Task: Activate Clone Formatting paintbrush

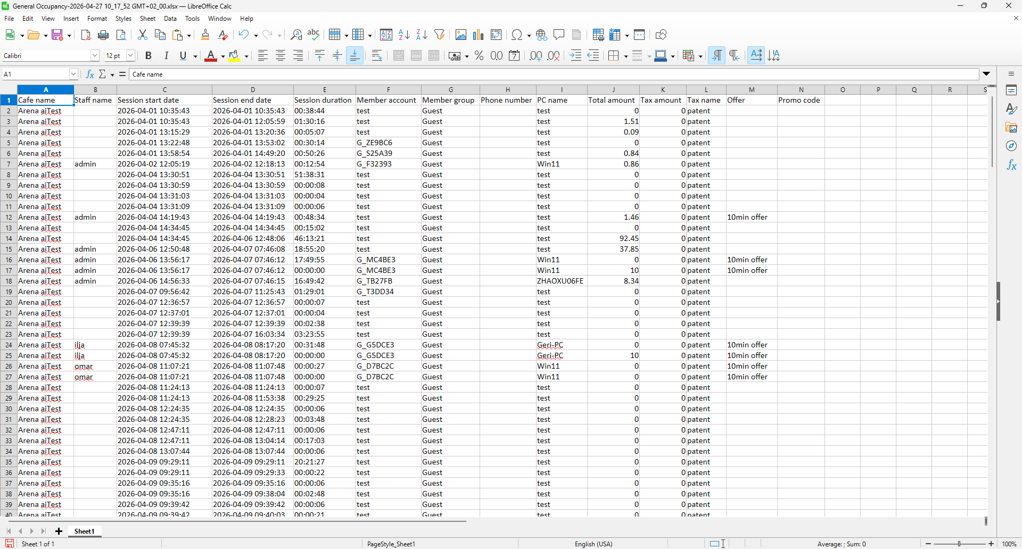Action: (x=205, y=35)
